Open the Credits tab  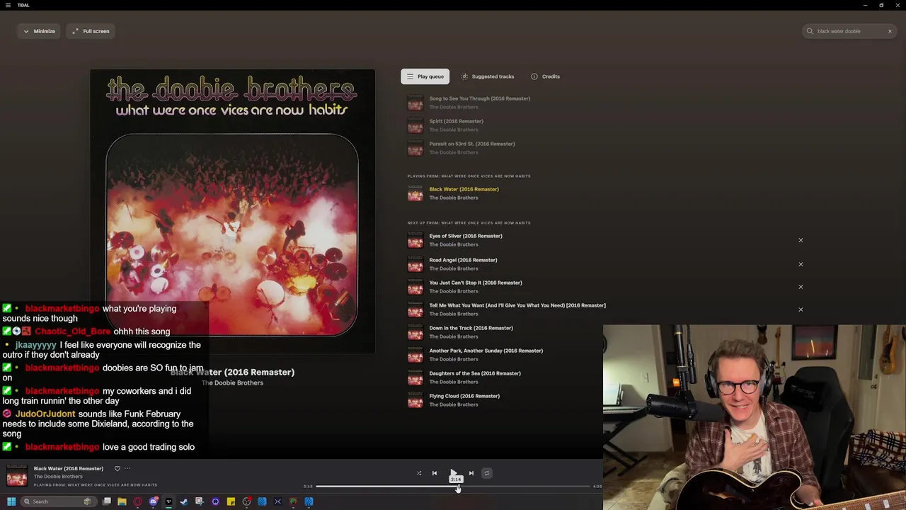click(x=545, y=76)
